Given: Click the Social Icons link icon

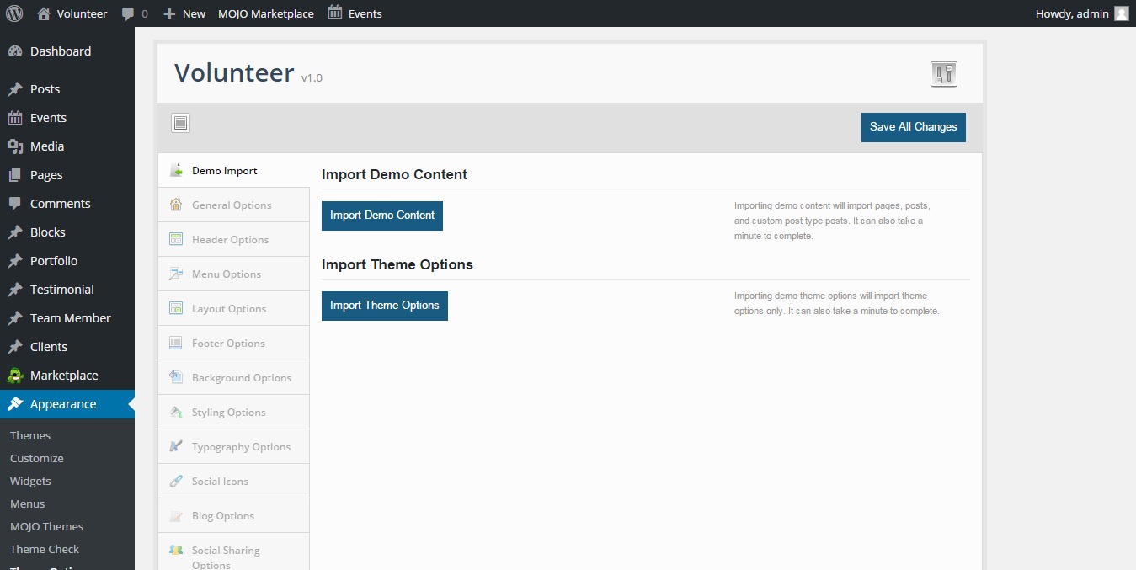Looking at the screenshot, I should coord(176,481).
